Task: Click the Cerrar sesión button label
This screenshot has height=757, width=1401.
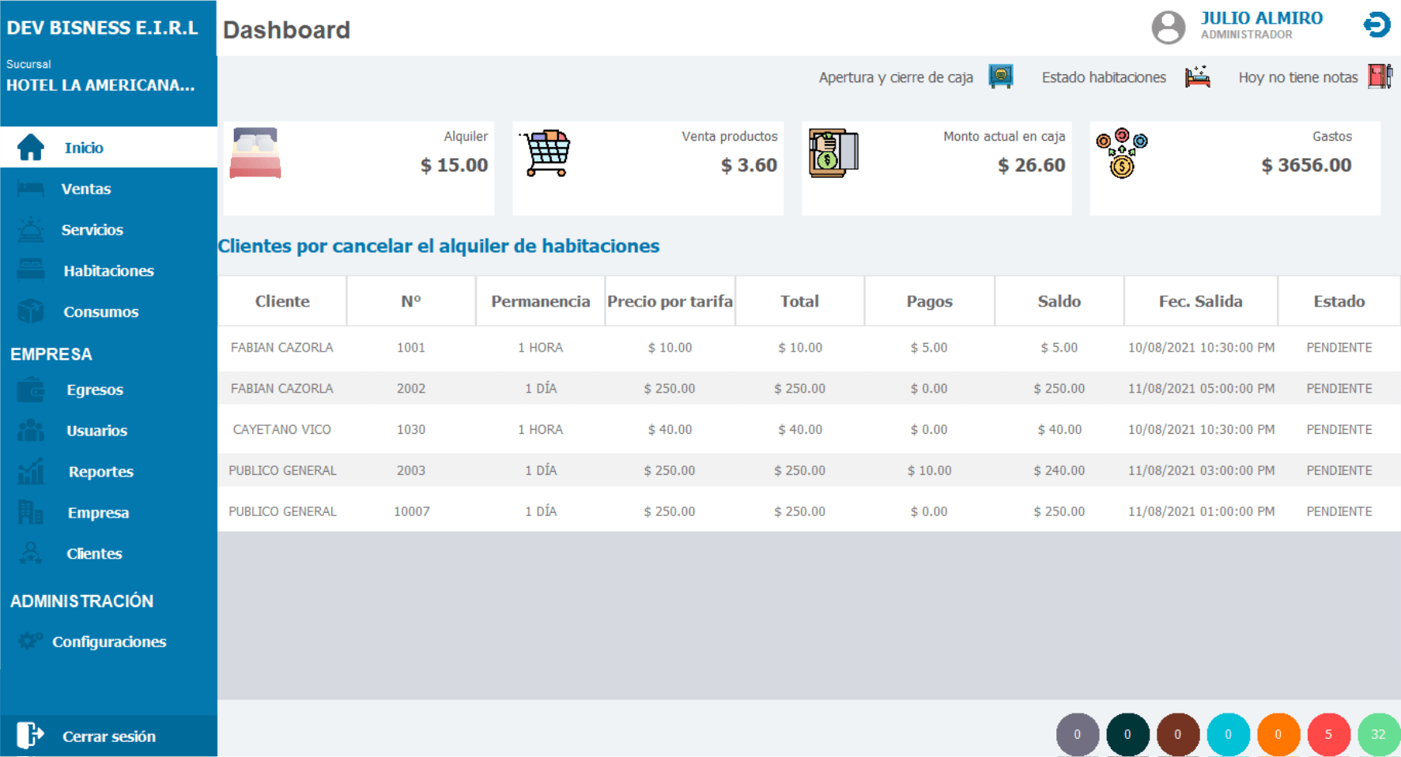Action: (x=109, y=736)
